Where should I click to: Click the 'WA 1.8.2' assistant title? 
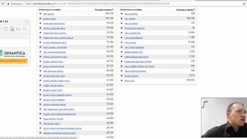click(4, 22)
